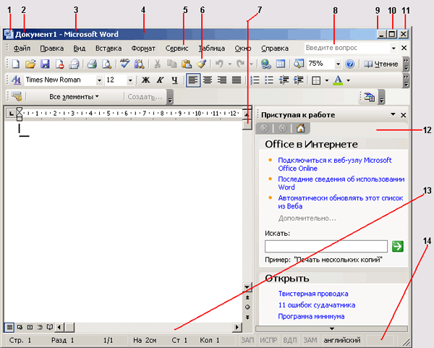The width and height of the screenshot is (434, 348).
Task: Save the document with the floppy icon
Action: (45, 64)
